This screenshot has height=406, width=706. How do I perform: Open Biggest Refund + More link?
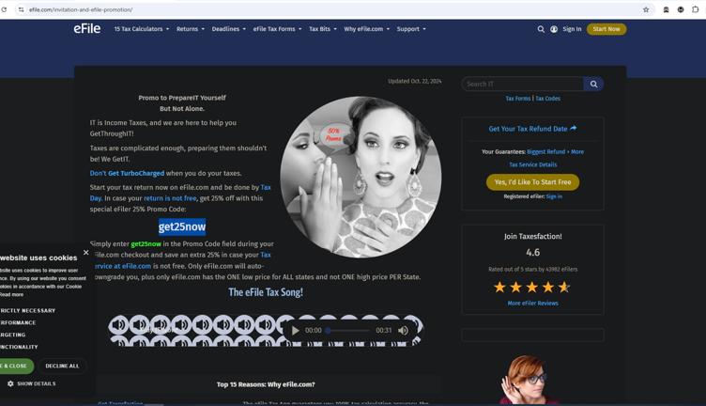(555, 152)
